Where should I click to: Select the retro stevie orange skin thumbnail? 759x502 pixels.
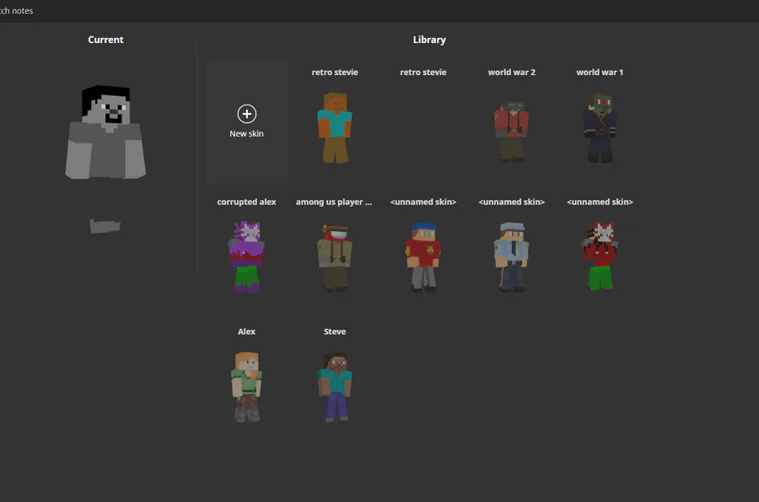pos(335,127)
